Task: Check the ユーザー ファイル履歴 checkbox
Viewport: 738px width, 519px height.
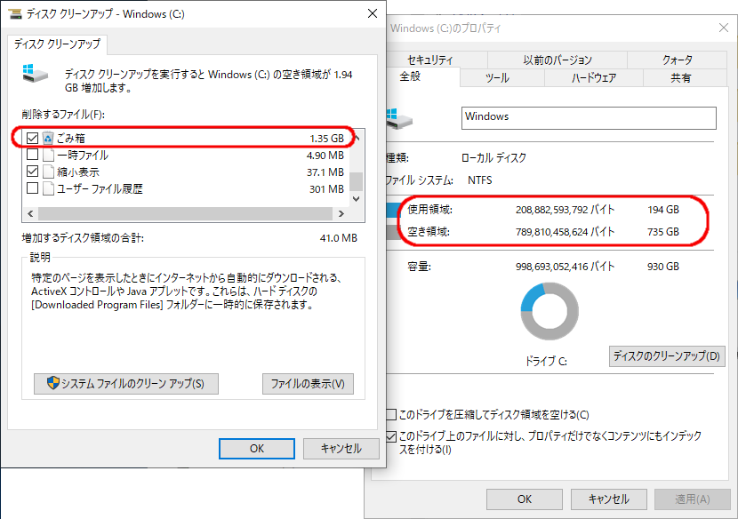Action: point(33,188)
